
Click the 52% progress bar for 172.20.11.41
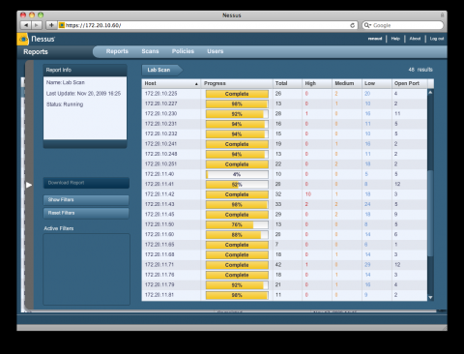(237, 185)
